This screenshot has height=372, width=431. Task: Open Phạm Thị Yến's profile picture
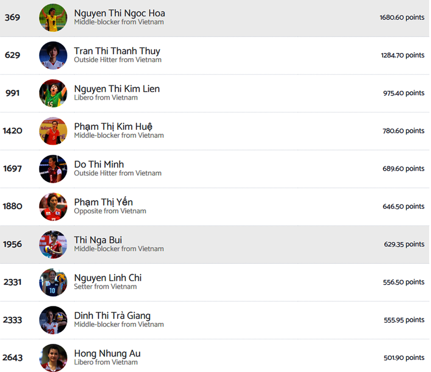pos(53,207)
